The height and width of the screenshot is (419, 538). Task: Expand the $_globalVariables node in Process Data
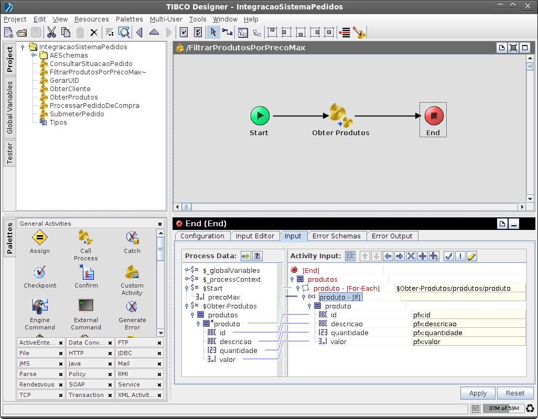click(x=187, y=270)
